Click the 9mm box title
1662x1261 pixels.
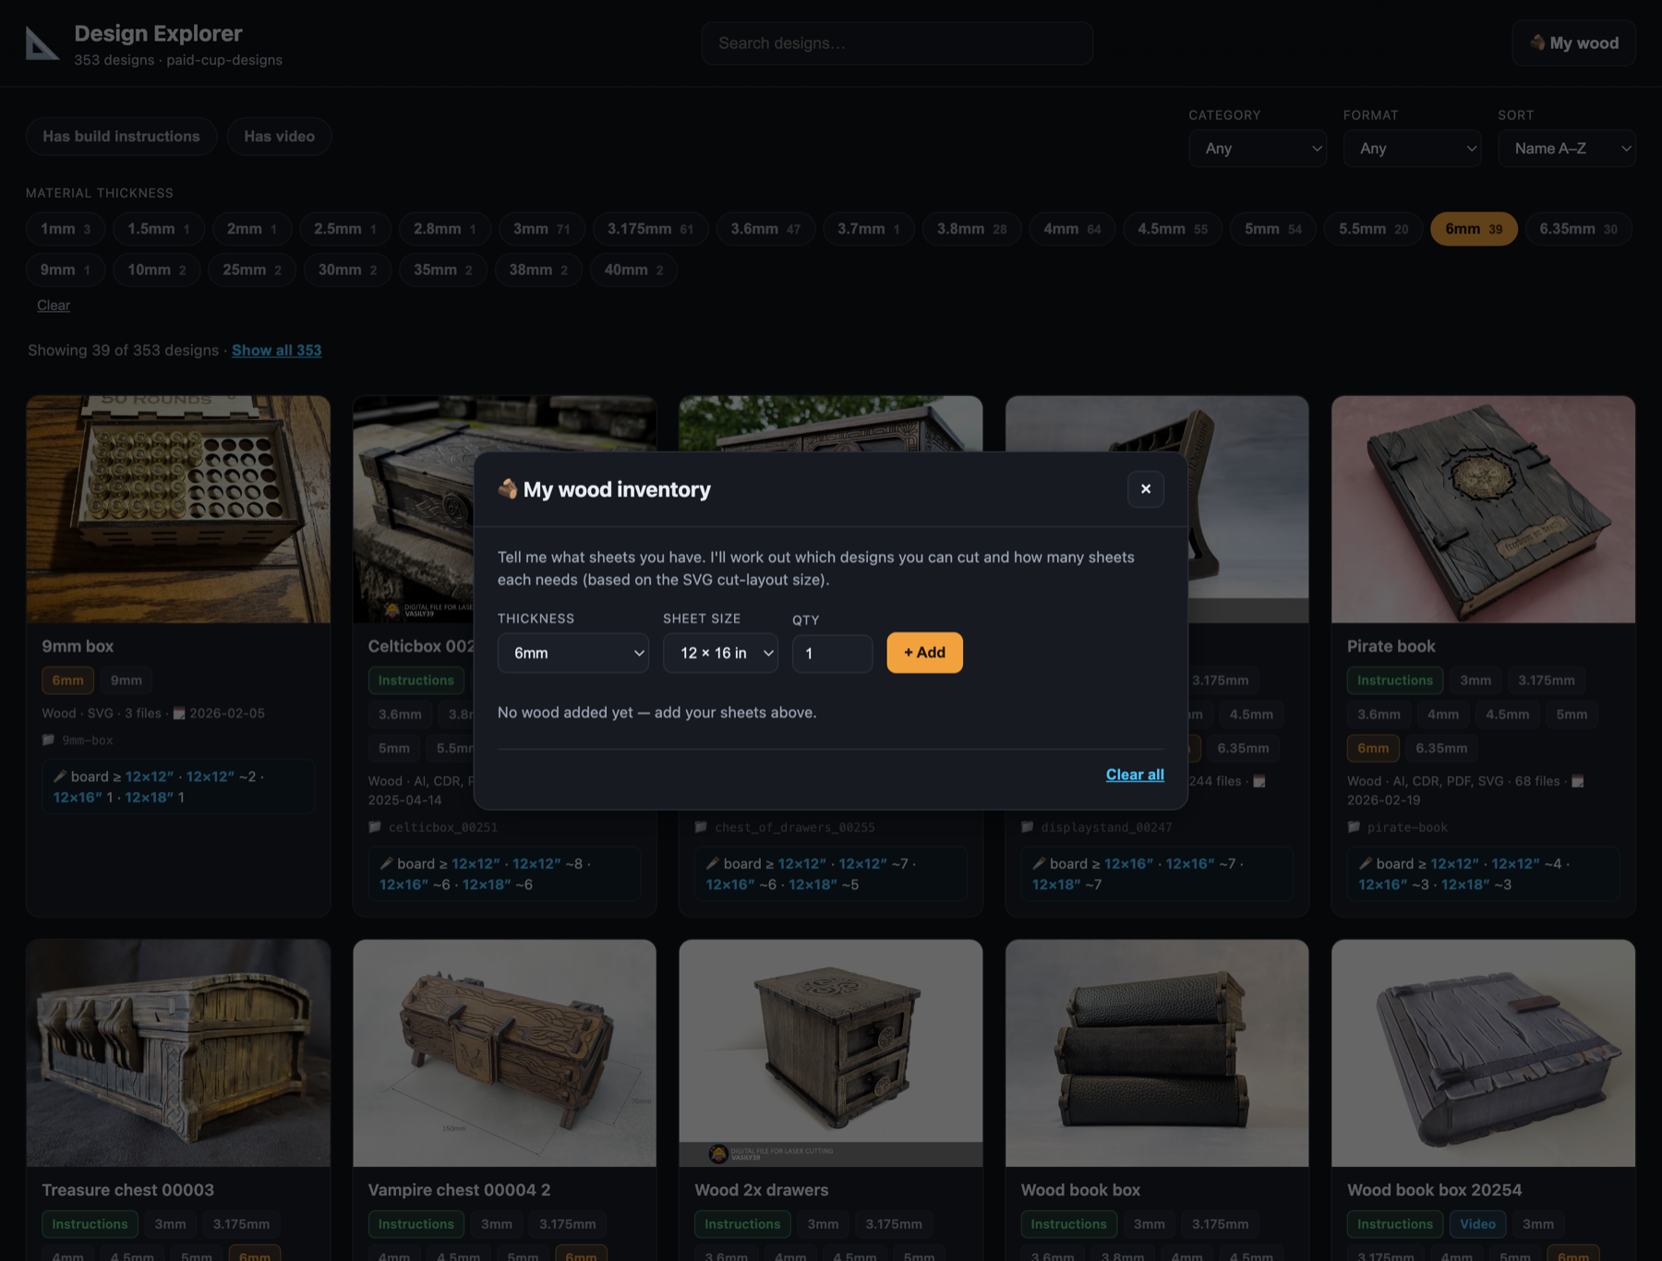78,646
